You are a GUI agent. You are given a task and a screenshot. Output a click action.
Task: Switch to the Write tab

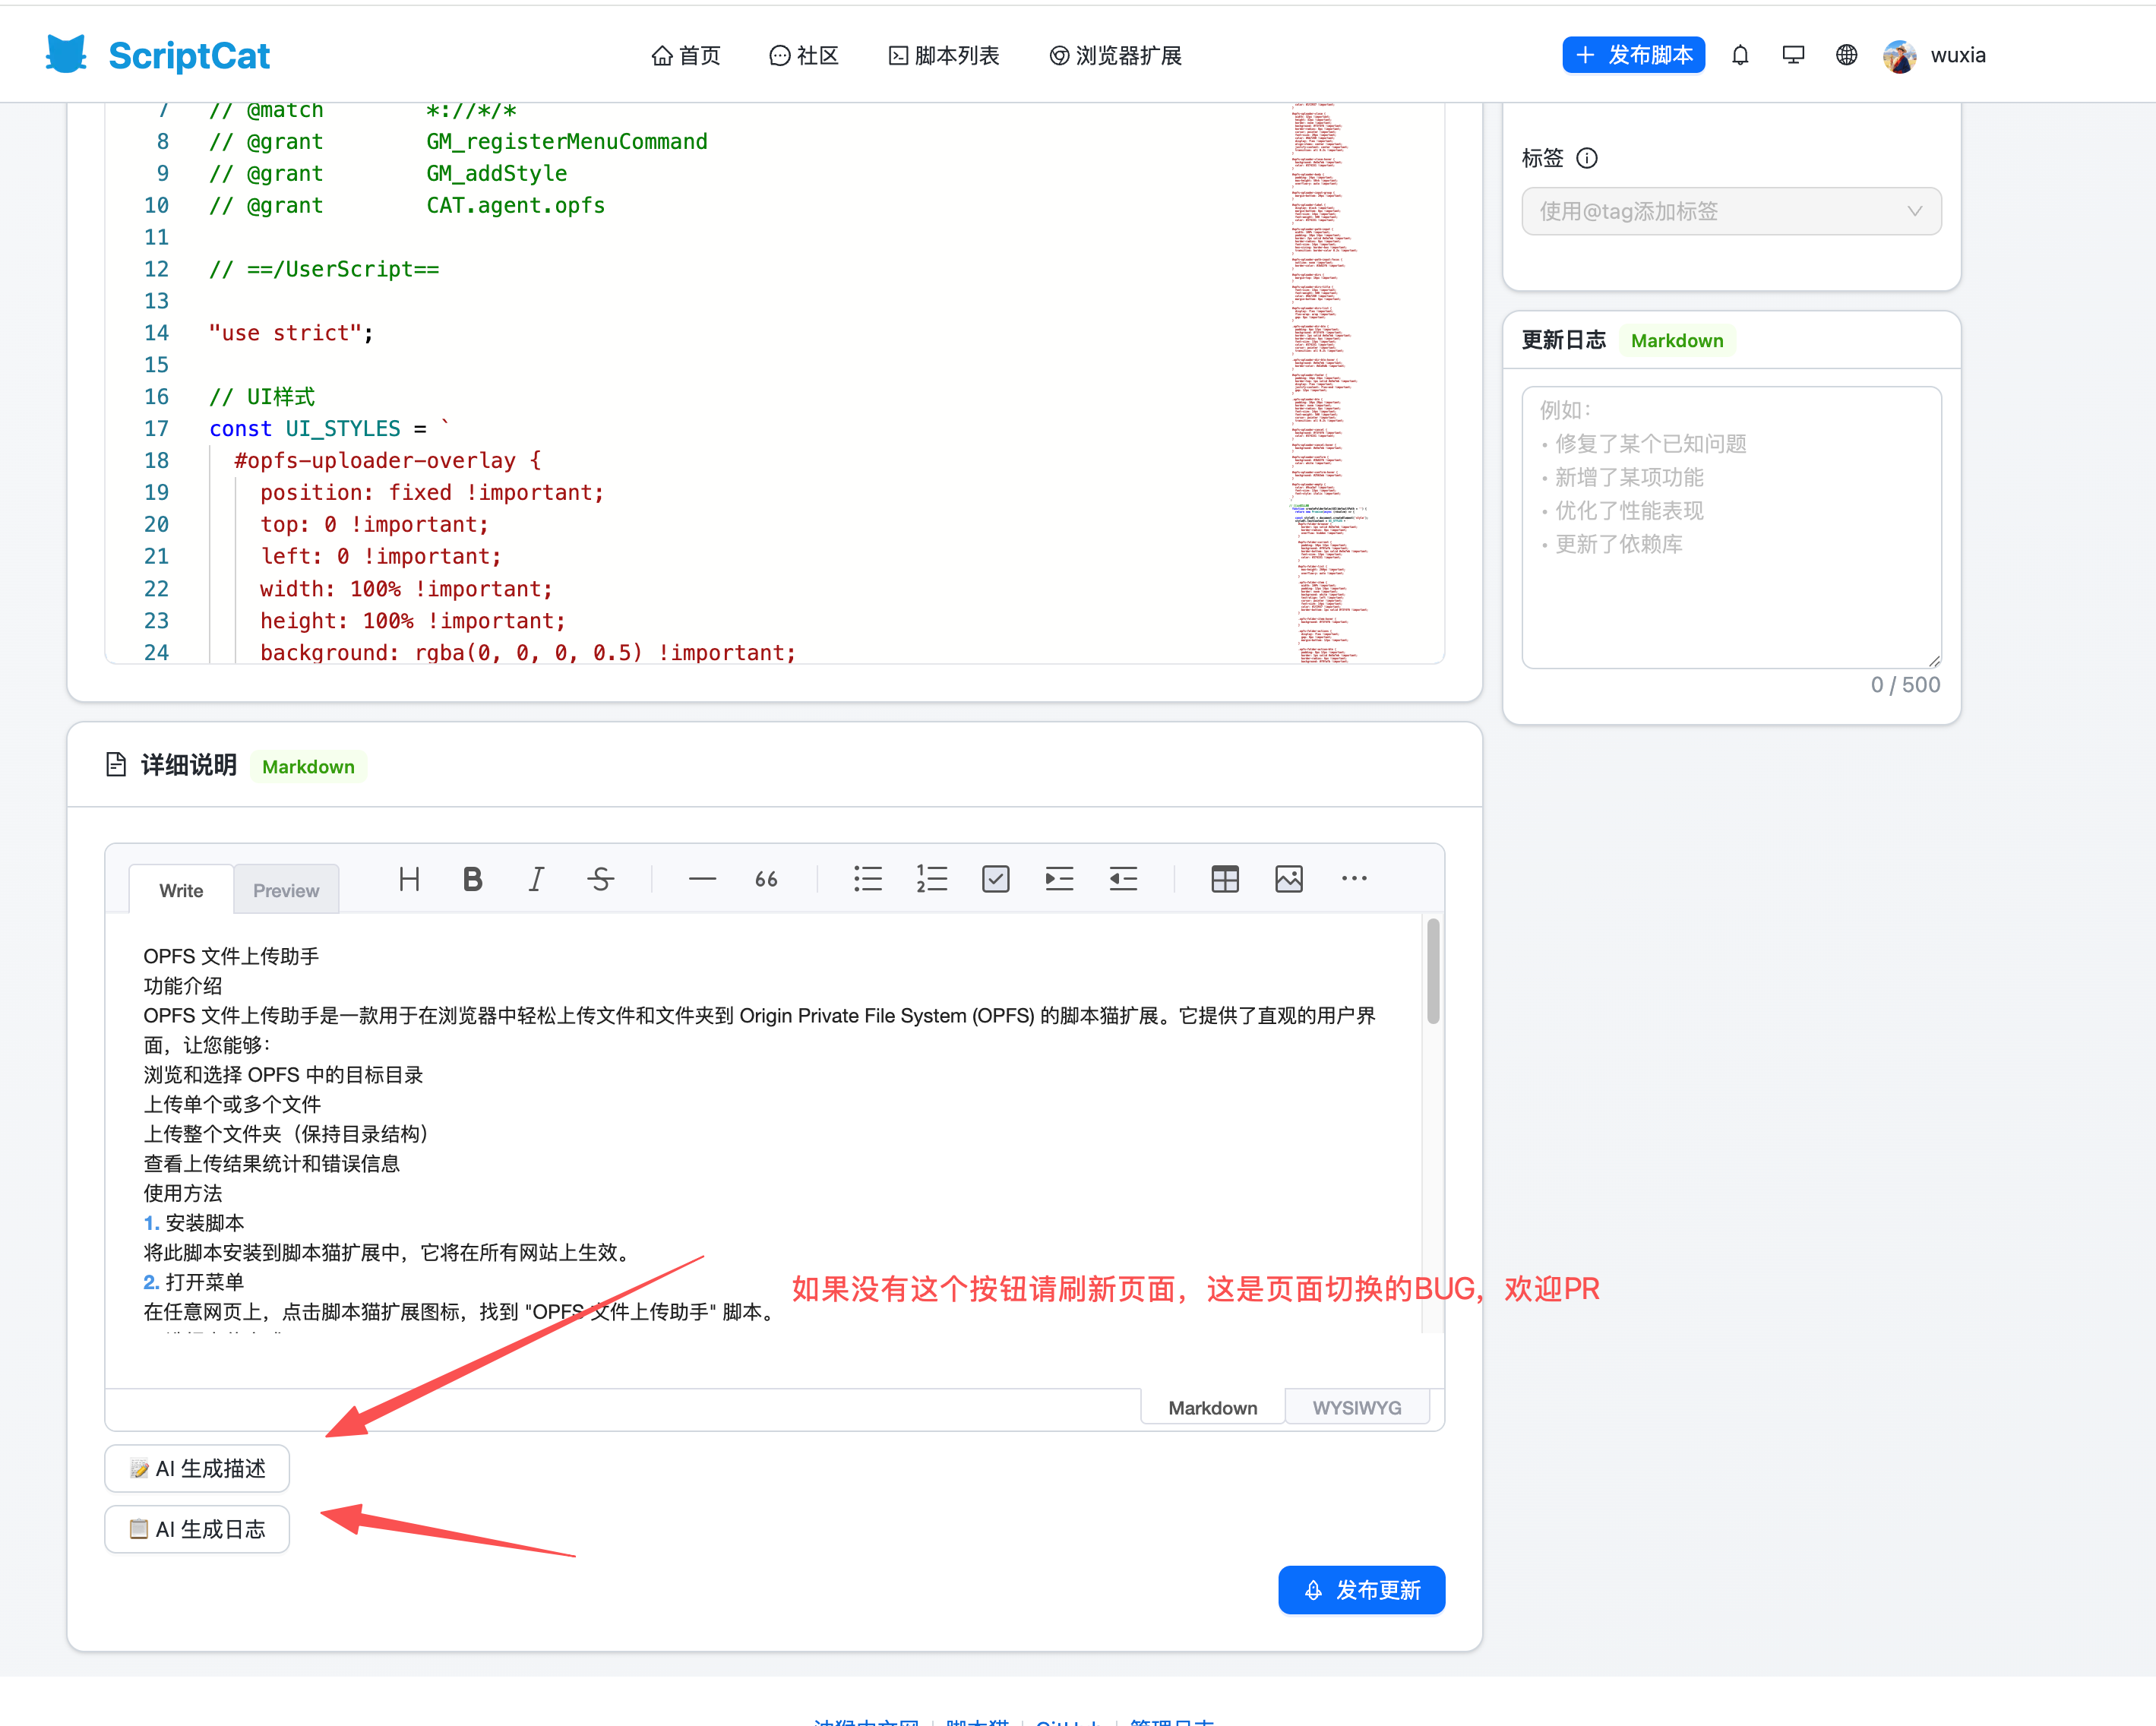click(x=181, y=890)
